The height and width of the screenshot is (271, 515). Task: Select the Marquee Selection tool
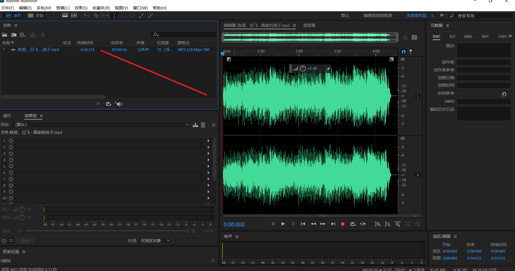(x=123, y=15)
